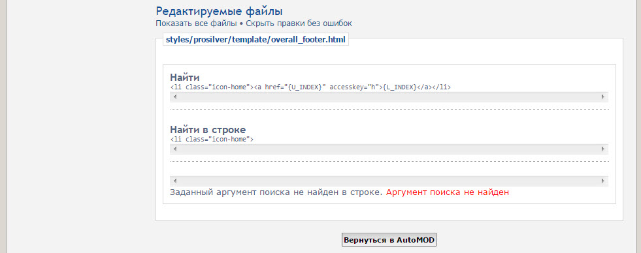Click the scrollbar track under 'Найти в строке' code

(389, 149)
